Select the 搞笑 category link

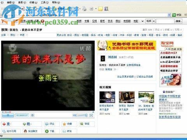180,35
